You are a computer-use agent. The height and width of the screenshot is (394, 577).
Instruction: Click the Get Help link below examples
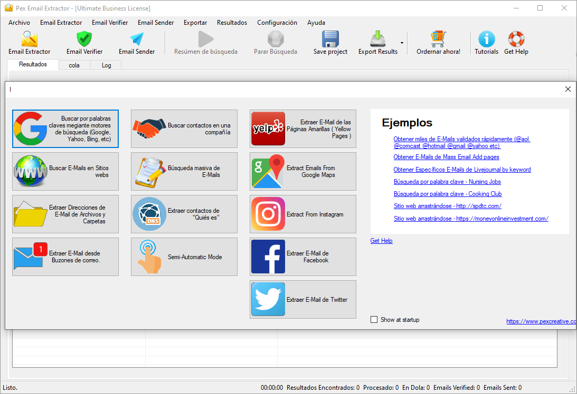(x=381, y=241)
